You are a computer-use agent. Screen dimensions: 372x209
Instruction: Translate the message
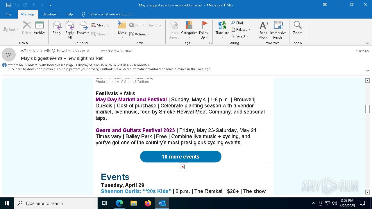coord(222,30)
